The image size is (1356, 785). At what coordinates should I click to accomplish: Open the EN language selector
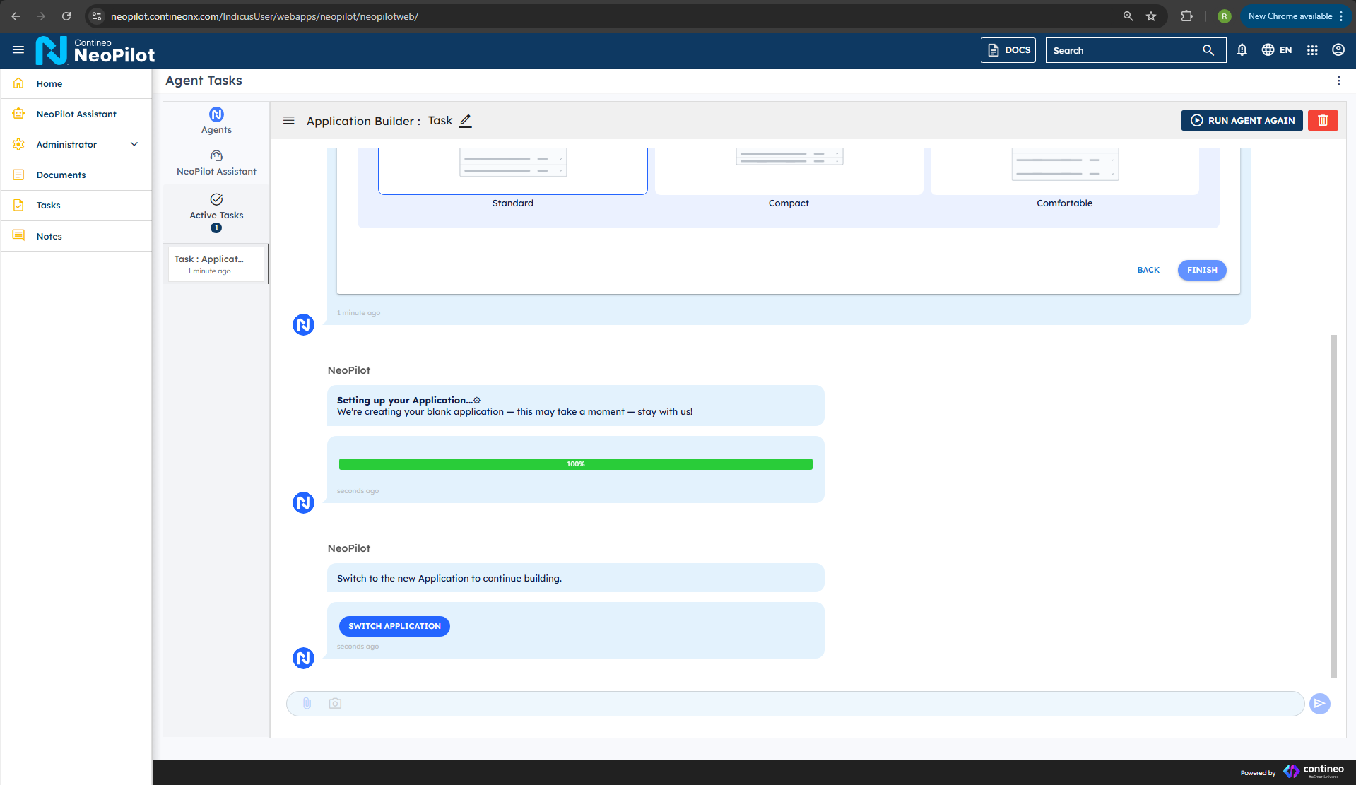coord(1277,50)
